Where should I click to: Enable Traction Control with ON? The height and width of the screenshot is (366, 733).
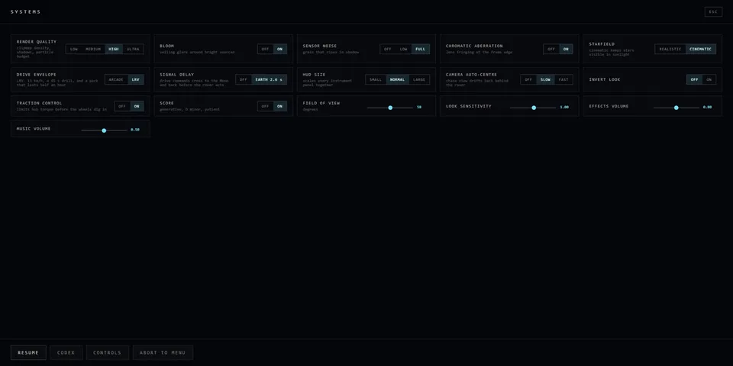coord(137,106)
